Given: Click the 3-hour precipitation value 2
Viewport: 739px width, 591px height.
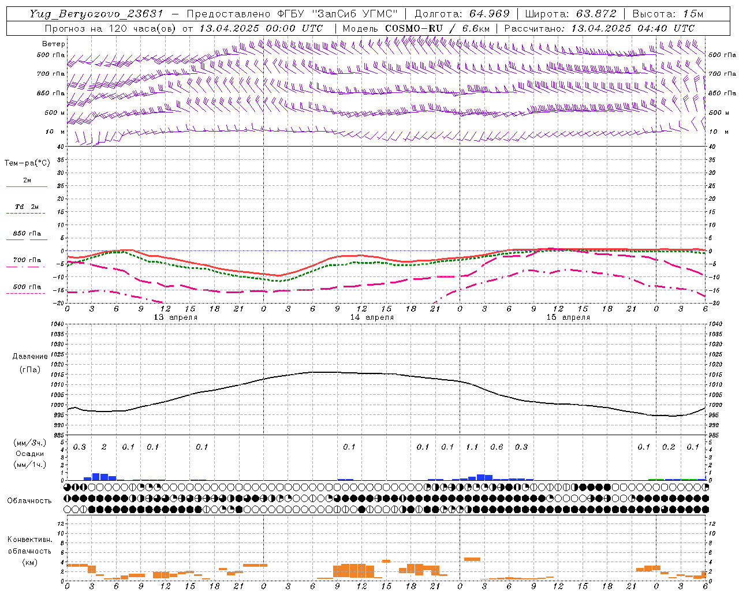Looking at the screenshot, I should 104,447.
